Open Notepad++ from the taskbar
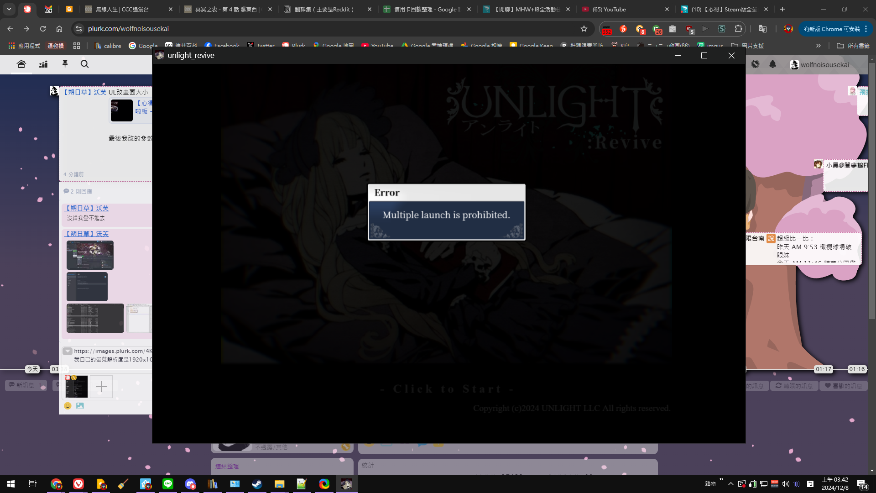This screenshot has height=493, width=876. tap(302, 484)
